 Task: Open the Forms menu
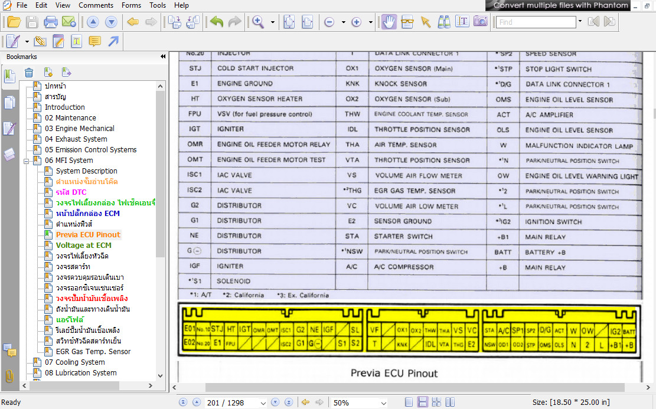point(131,5)
